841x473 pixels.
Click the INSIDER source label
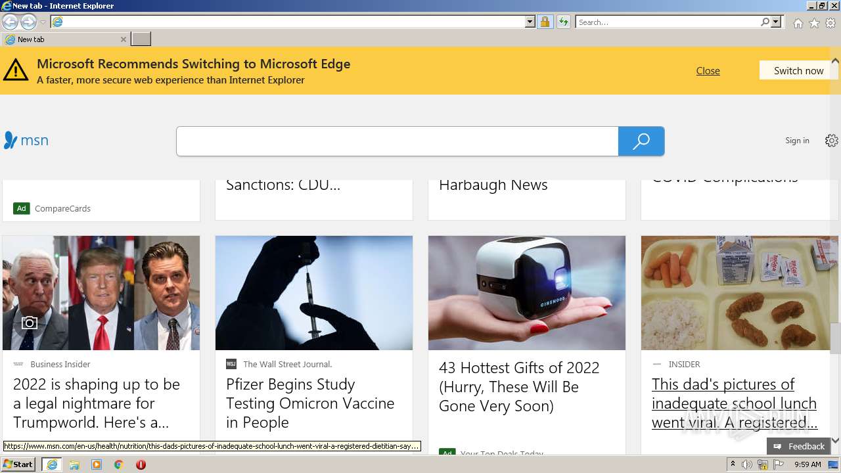[684, 364]
